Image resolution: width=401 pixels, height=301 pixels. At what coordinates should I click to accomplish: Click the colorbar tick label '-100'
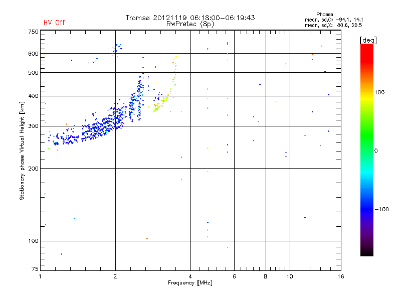[x=382, y=209]
